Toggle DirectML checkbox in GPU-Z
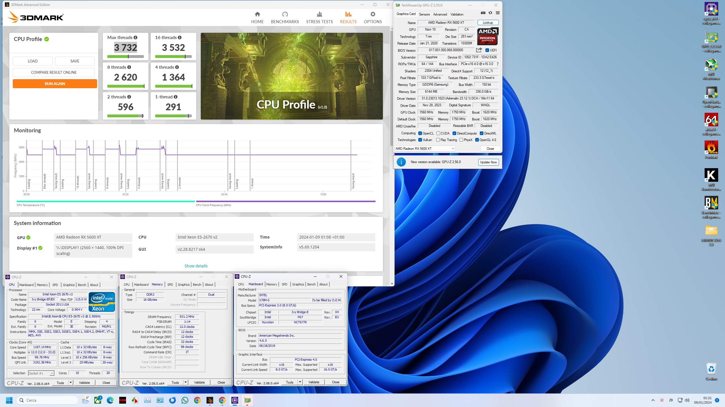The height and width of the screenshot is (407, 725). 481,133
